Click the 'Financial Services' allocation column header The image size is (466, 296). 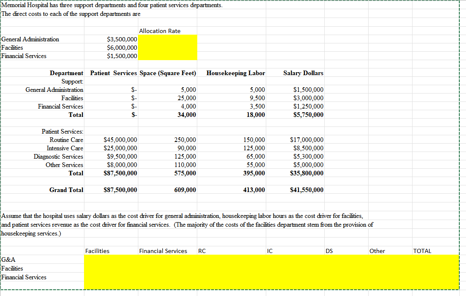[163, 251]
